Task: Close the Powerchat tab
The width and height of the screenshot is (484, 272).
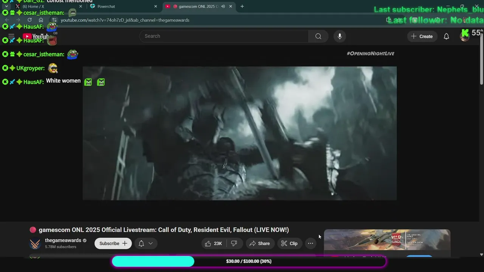Action: 155,6
